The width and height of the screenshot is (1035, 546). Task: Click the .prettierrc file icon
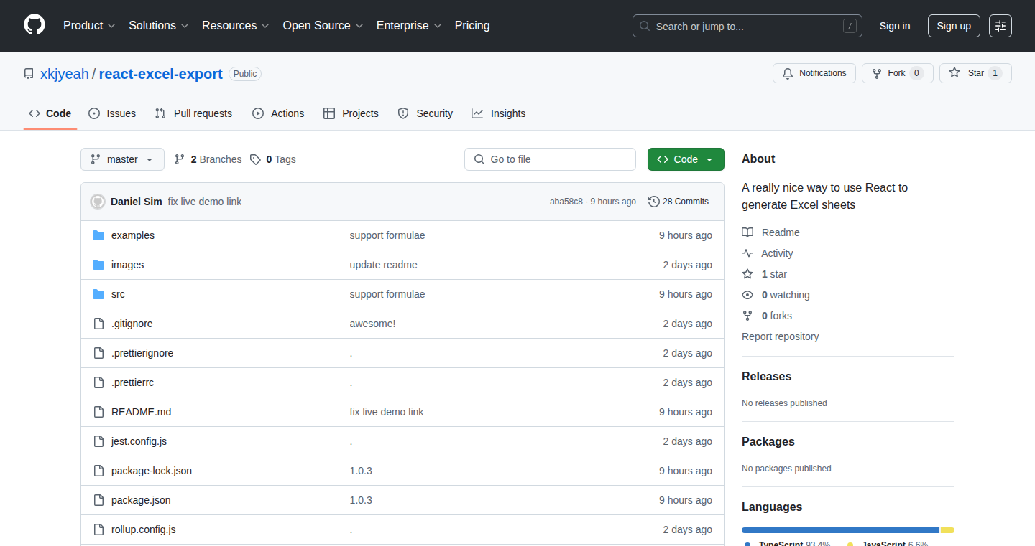[98, 382]
